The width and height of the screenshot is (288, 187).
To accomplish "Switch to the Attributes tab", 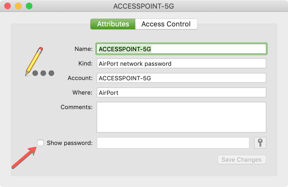I will tap(113, 24).
